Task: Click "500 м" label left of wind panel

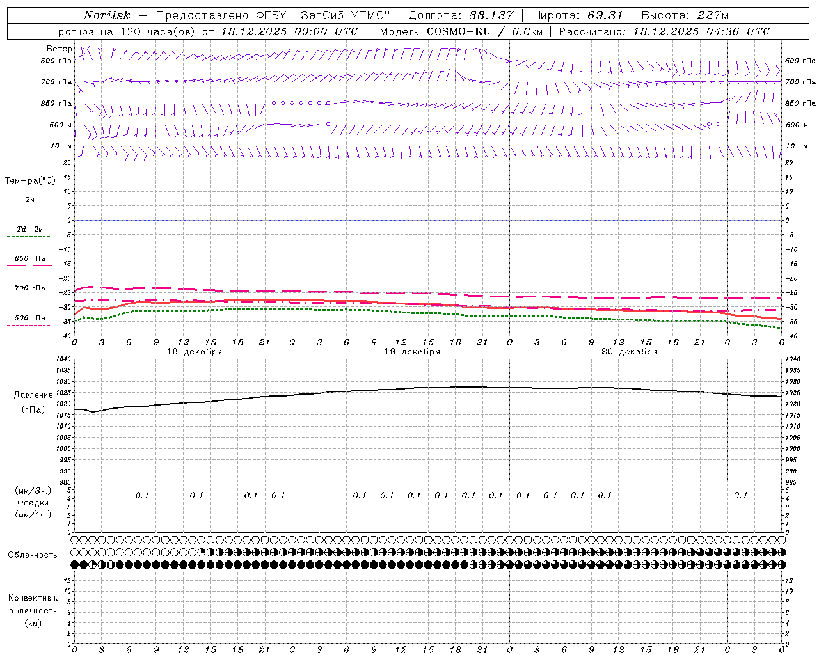Action: [x=60, y=125]
